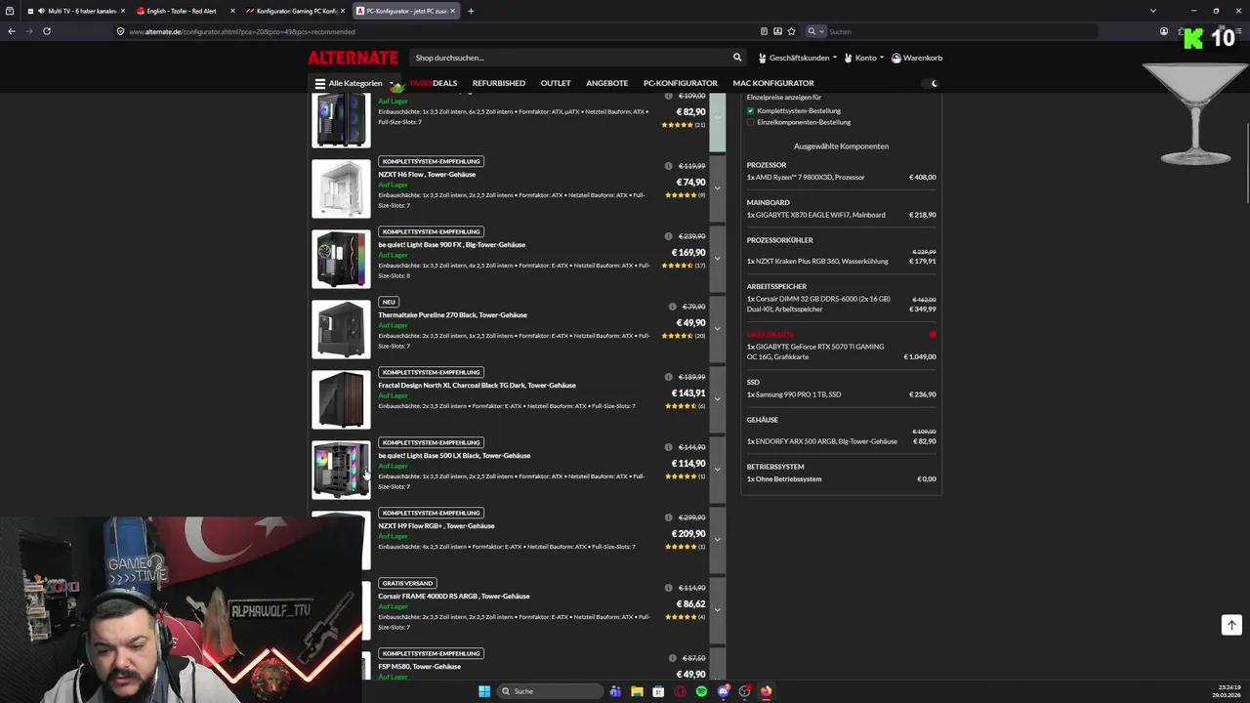Screen dimensions: 1250x703
Task: Expand details for be quiet! Light Base 500 LX
Action: tap(717, 470)
